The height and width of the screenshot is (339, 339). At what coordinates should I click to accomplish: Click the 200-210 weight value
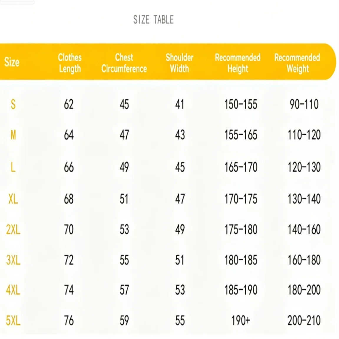(304, 320)
